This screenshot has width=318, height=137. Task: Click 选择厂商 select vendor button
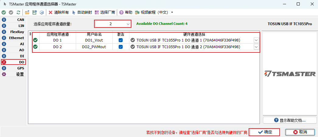tap(105, 12)
